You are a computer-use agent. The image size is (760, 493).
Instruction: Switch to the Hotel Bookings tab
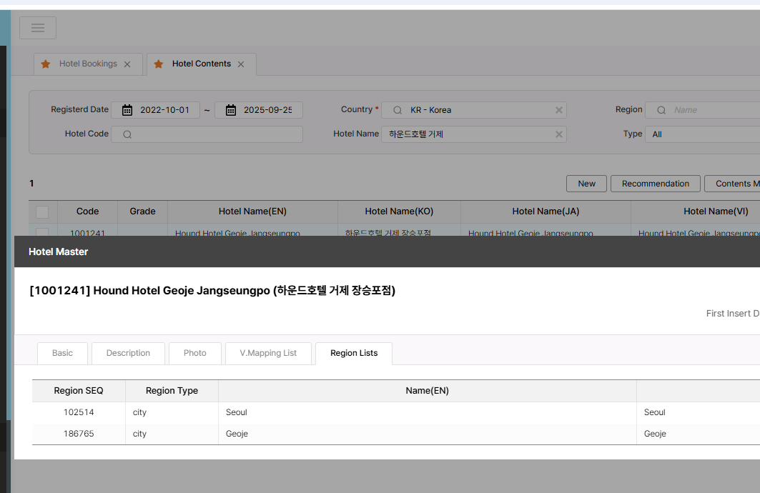pyautogui.click(x=88, y=64)
